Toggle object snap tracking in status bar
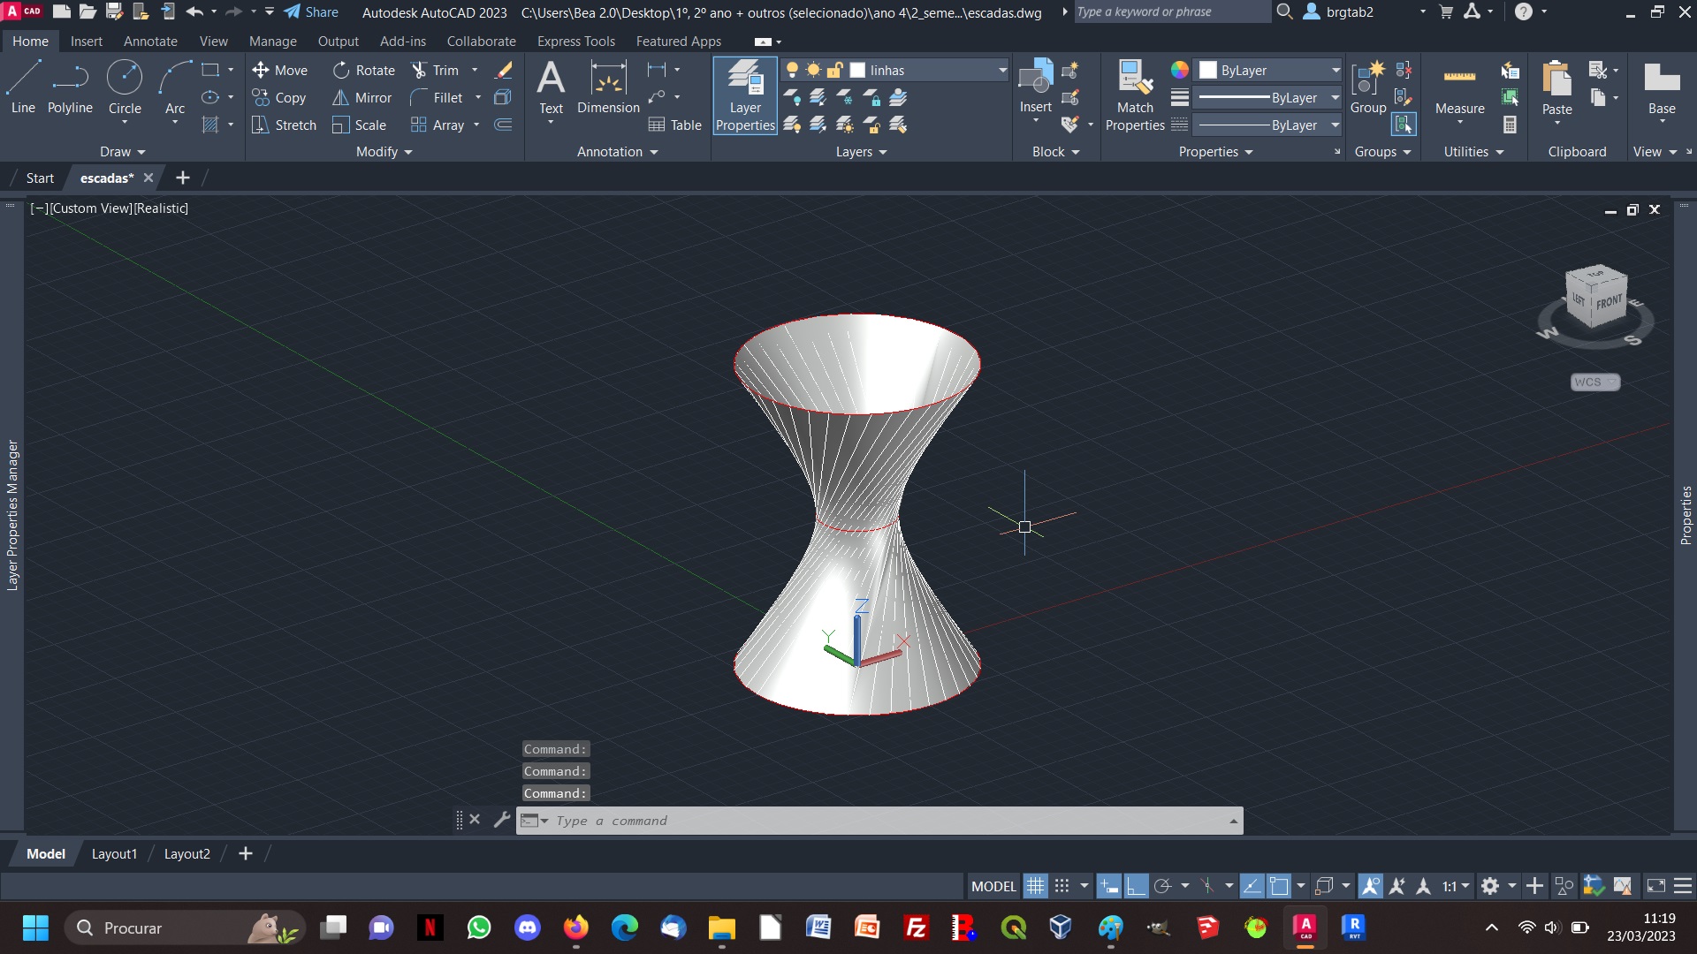Viewport: 1697px width, 954px height. (x=1252, y=886)
